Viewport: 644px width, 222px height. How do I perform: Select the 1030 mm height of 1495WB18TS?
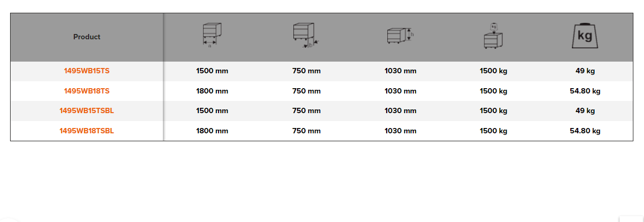401,91
